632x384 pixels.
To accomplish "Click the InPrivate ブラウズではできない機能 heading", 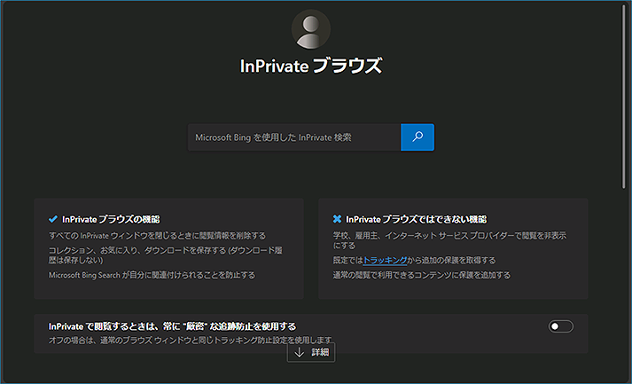I will (417, 219).
